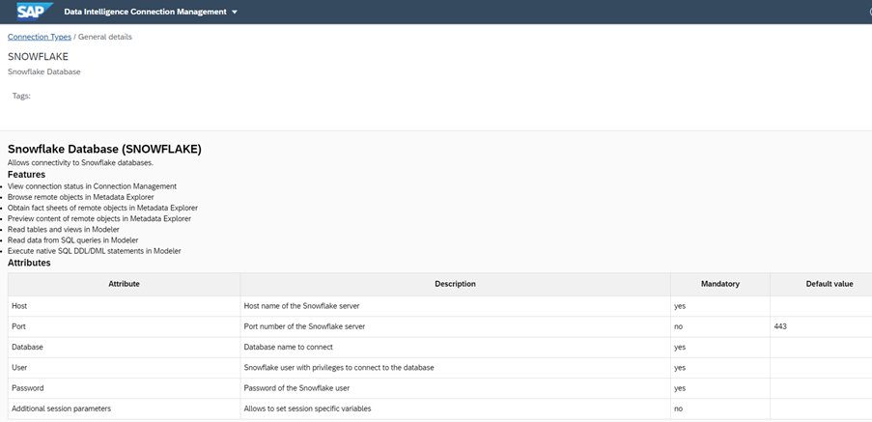
Task: Click the Tags label
Action: pos(21,96)
